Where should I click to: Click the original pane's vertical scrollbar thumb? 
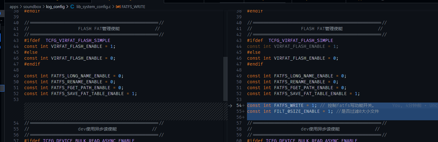pos(225,79)
